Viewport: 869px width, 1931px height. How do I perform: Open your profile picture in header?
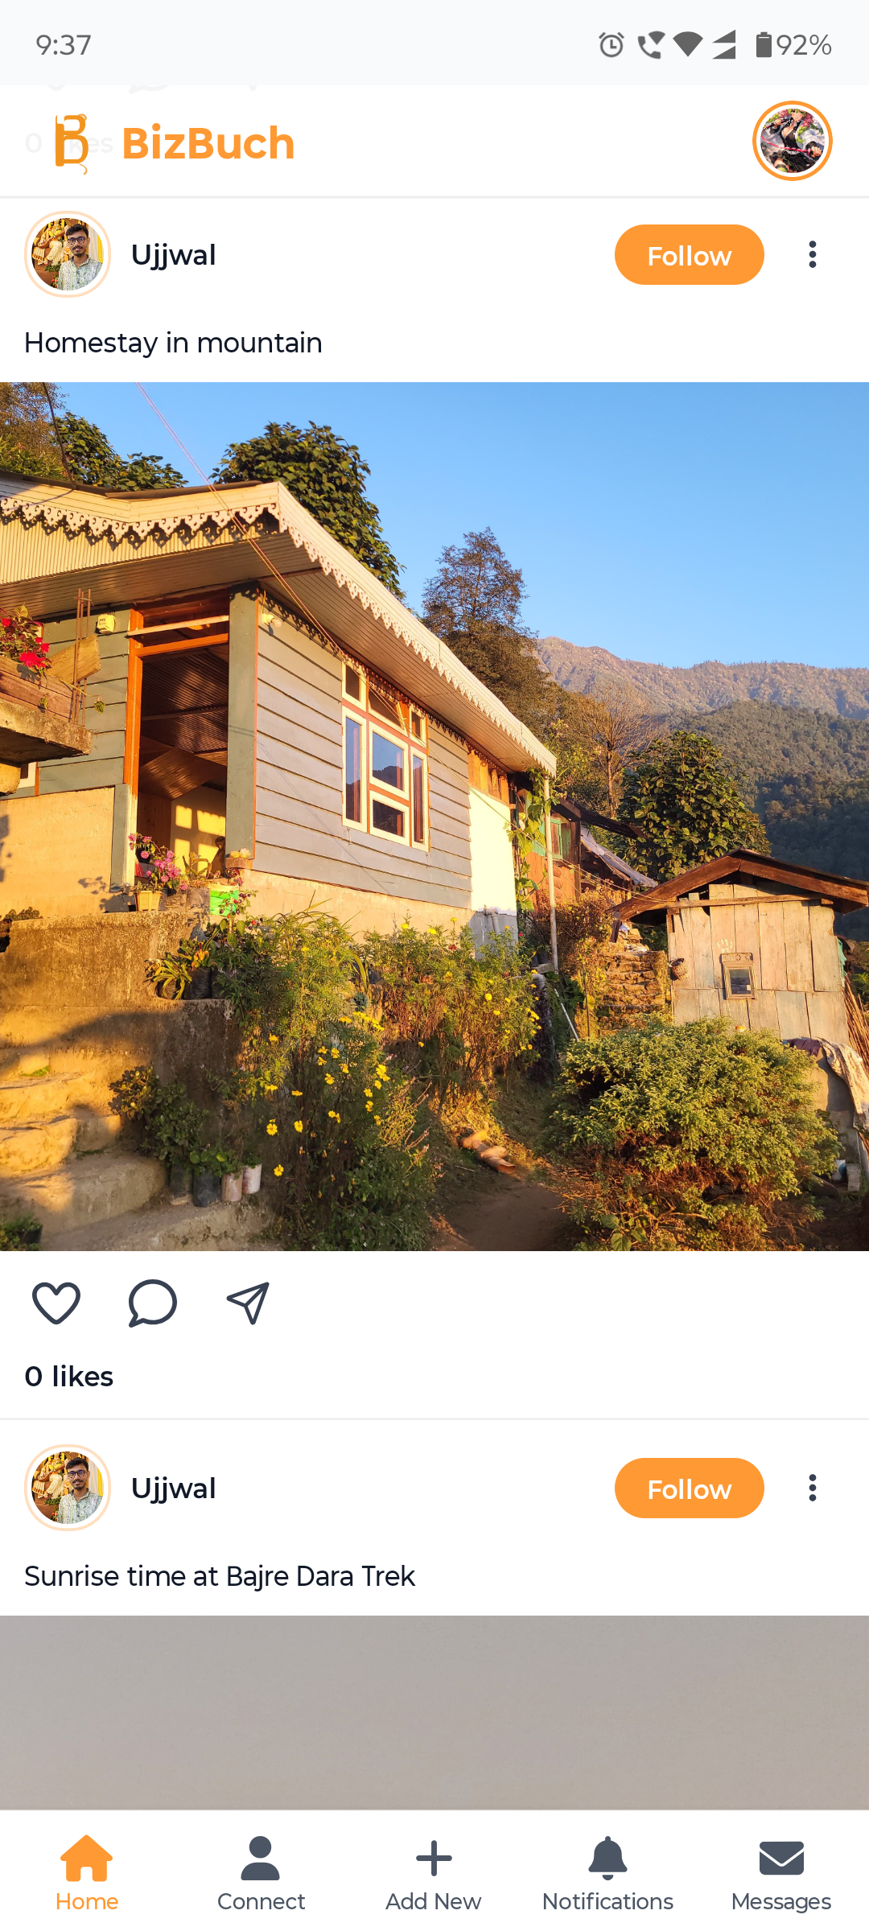tap(793, 141)
